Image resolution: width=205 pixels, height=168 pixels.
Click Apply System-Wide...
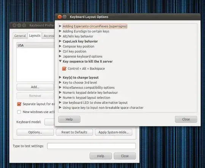[x=114, y=132]
